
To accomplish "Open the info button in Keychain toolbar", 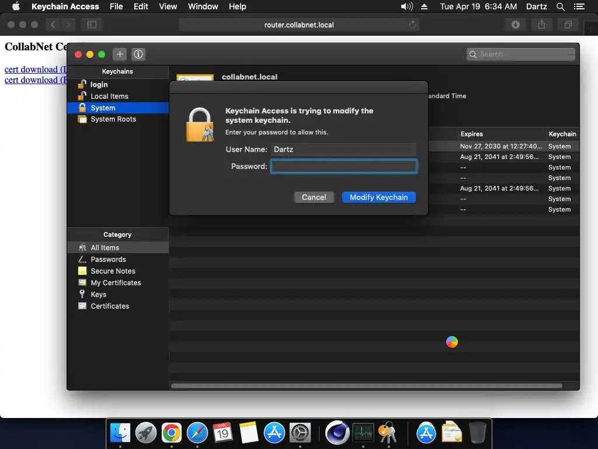I will 138,54.
